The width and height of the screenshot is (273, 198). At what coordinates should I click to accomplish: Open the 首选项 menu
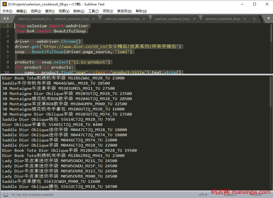(x=125, y=11)
